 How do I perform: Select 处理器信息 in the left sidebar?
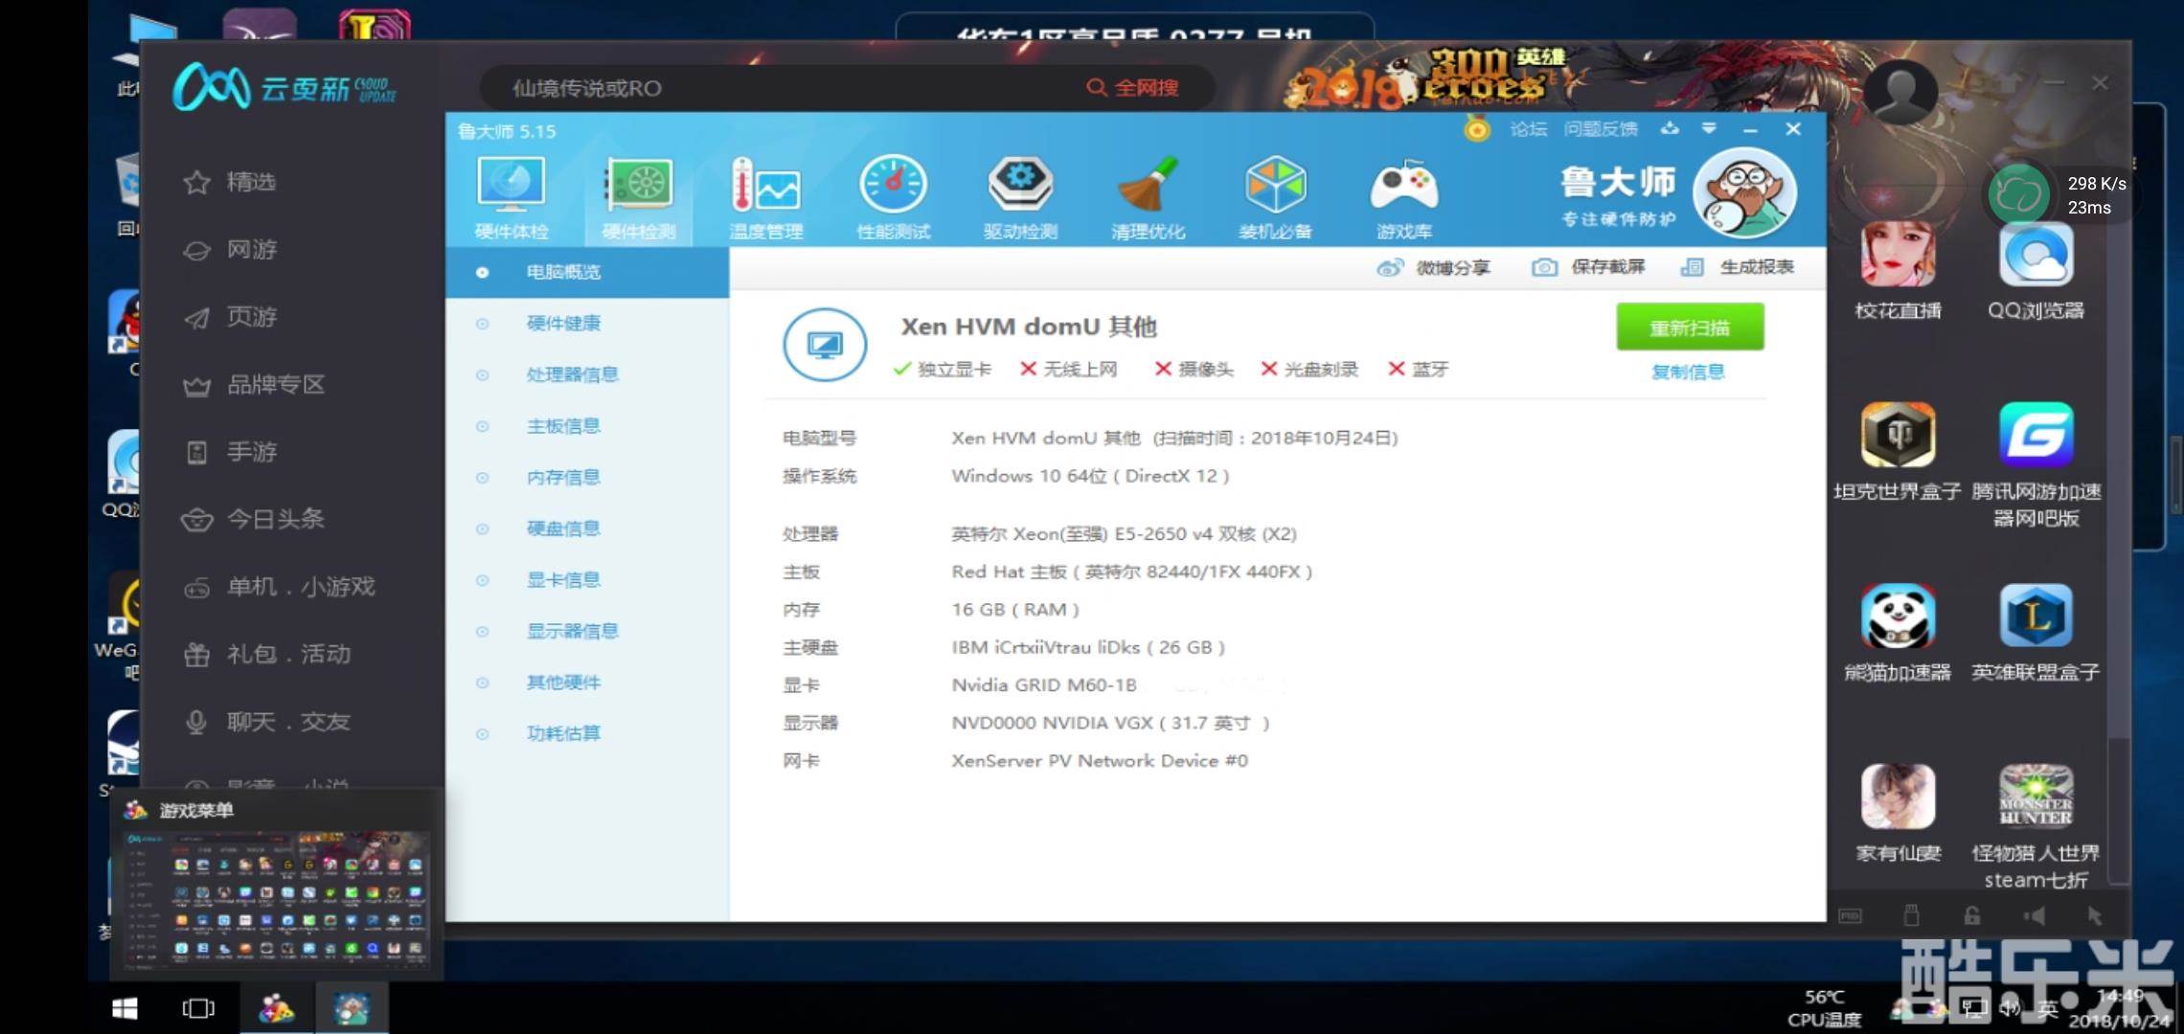572,374
